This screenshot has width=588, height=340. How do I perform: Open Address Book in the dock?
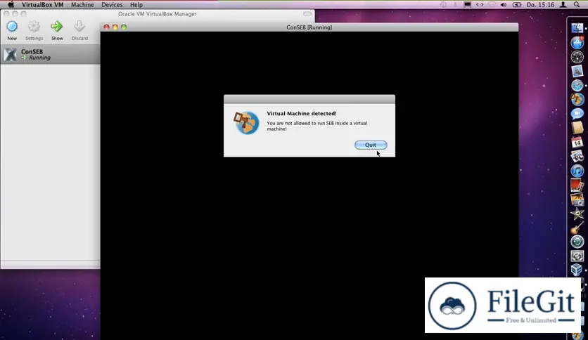click(577, 128)
